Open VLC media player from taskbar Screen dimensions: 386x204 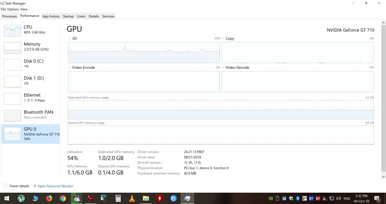tap(132, 198)
